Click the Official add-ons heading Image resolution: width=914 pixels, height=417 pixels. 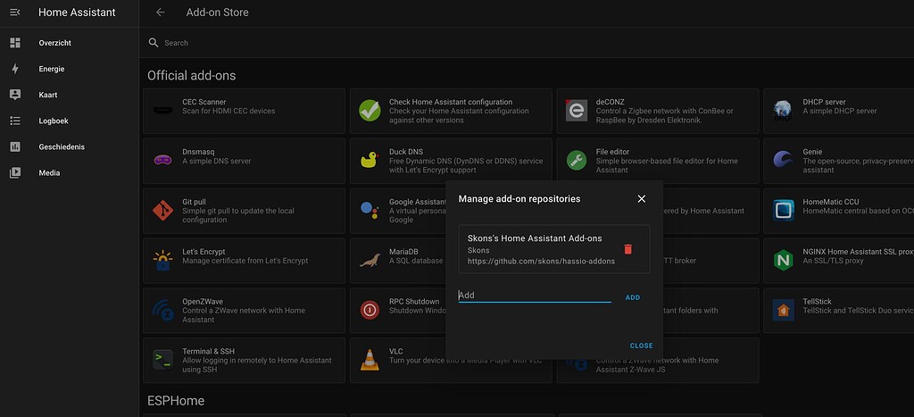(x=191, y=75)
